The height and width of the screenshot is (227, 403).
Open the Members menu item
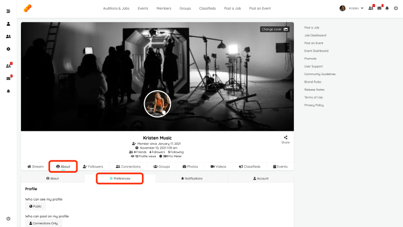click(x=164, y=8)
